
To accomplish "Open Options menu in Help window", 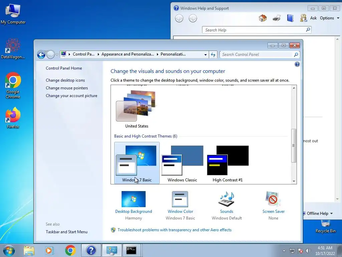I will click(x=330, y=18).
